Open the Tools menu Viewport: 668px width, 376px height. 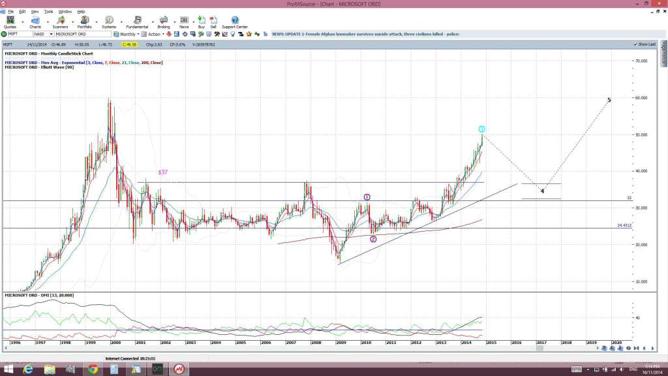[x=48, y=12]
